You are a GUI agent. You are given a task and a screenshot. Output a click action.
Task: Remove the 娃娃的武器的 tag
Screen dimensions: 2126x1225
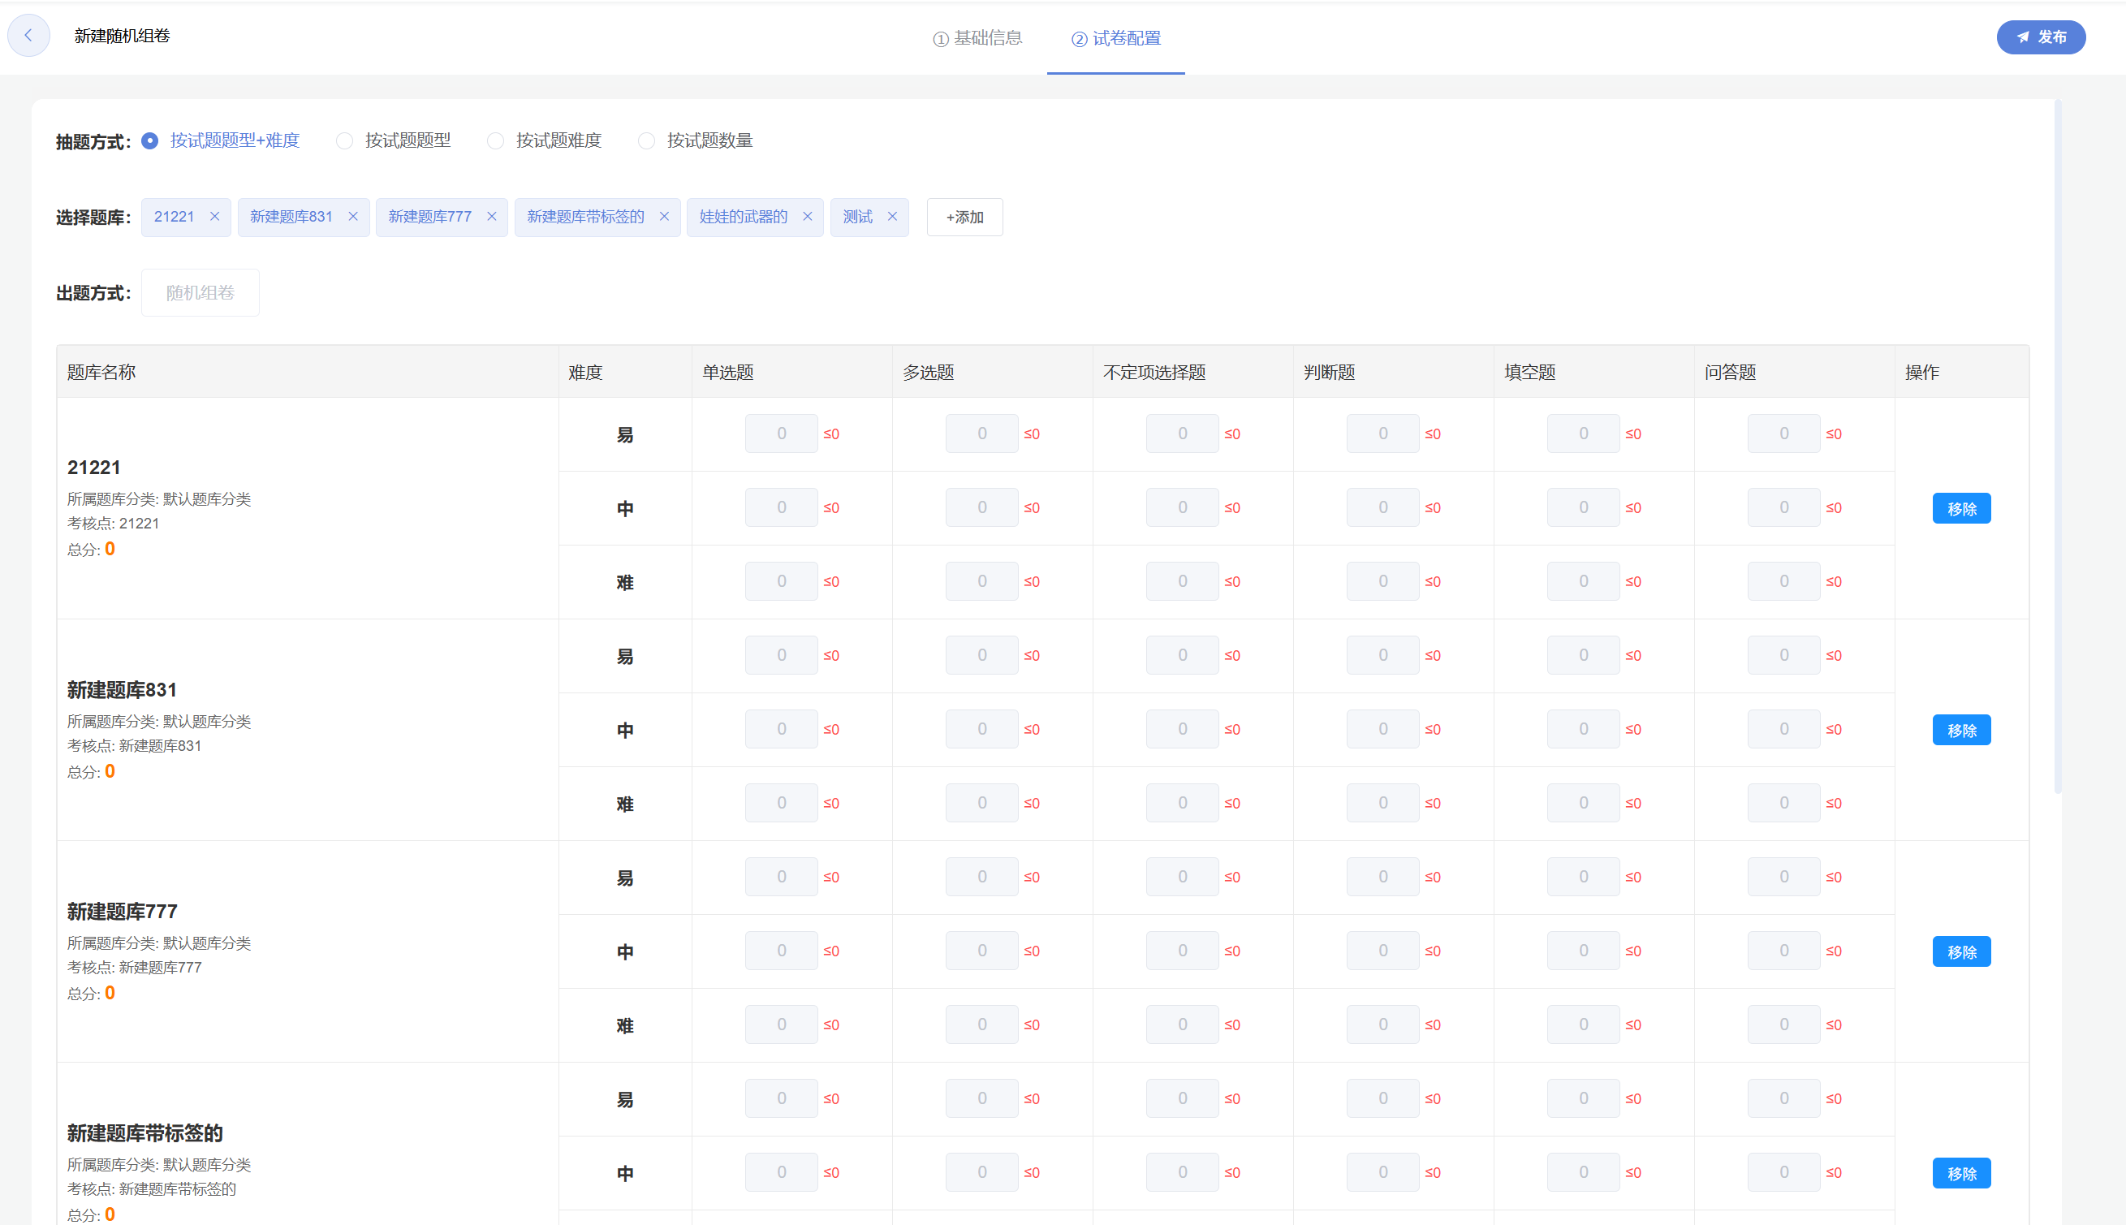click(x=808, y=216)
